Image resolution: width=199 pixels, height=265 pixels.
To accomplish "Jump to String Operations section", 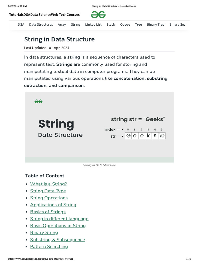I will pyautogui.click(x=49, y=198).
